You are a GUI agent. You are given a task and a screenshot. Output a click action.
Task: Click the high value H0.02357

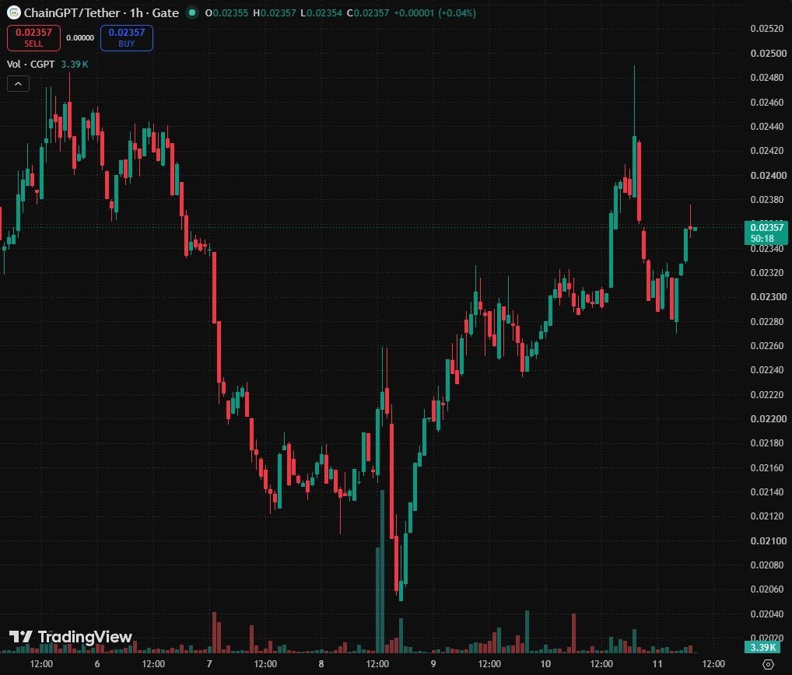[275, 13]
